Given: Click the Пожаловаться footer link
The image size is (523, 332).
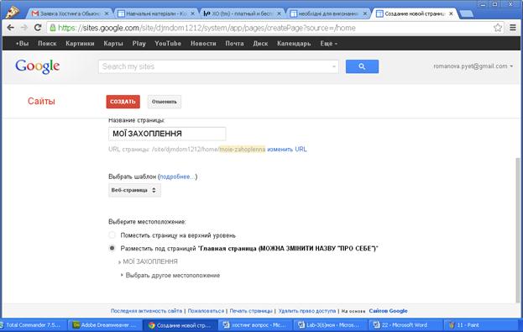Looking at the screenshot, I should 206,311.
